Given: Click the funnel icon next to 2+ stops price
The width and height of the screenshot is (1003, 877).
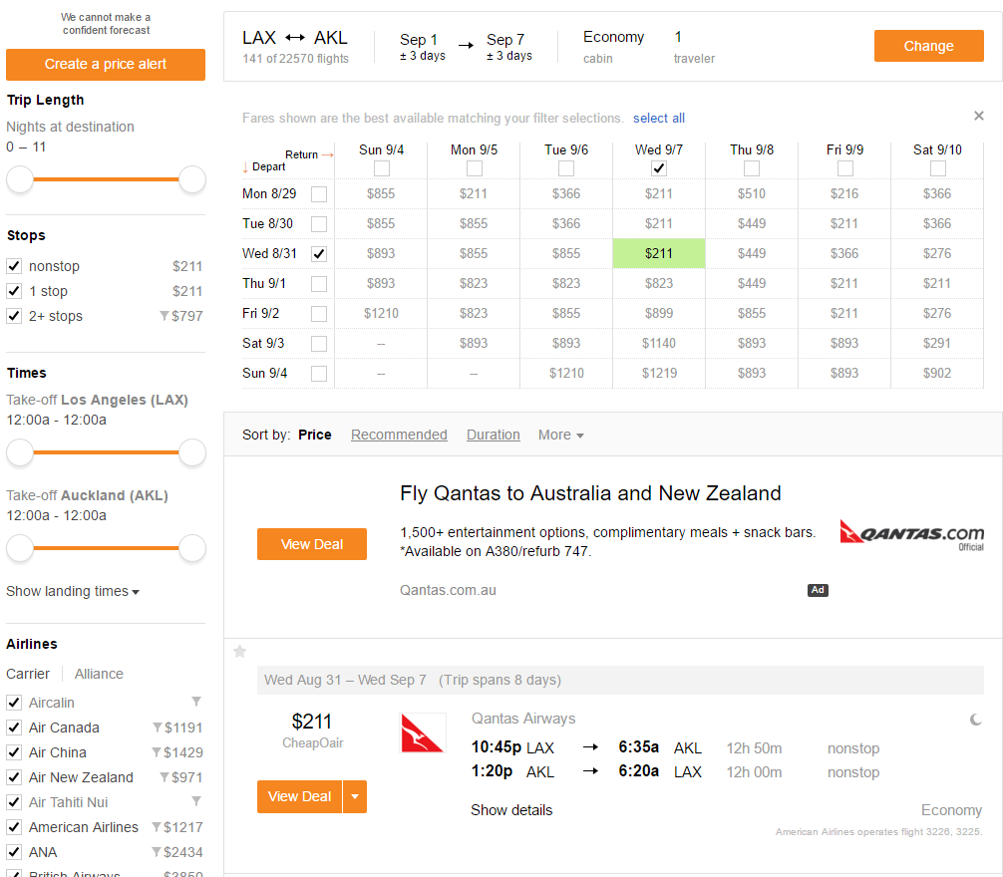Looking at the screenshot, I should pos(165,317).
